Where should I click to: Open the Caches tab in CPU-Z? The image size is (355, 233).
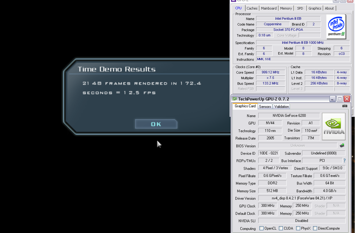tap(252, 8)
